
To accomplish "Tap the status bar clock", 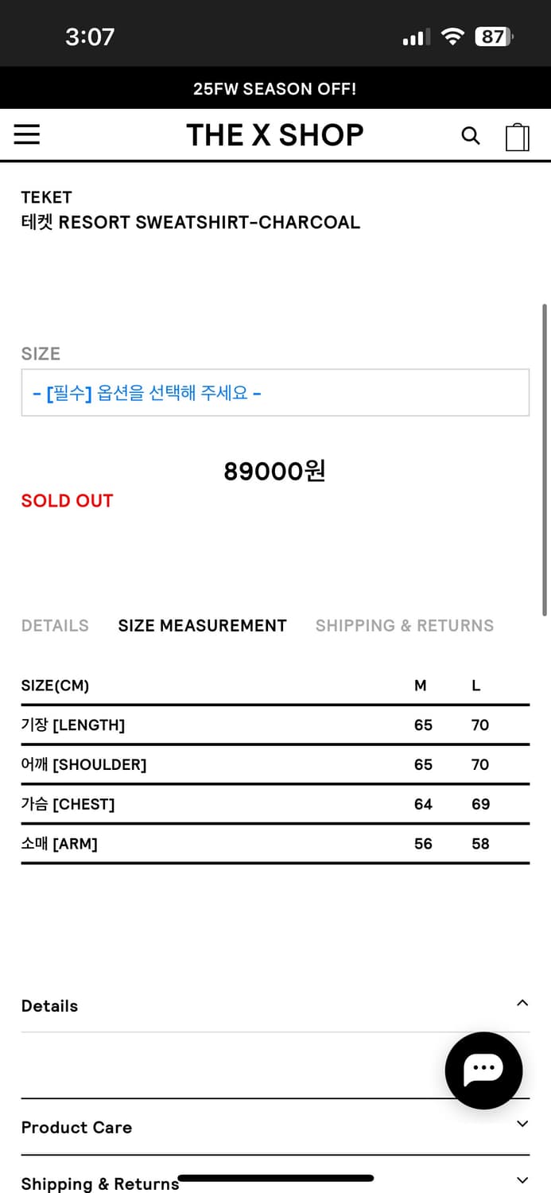I will point(90,37).
